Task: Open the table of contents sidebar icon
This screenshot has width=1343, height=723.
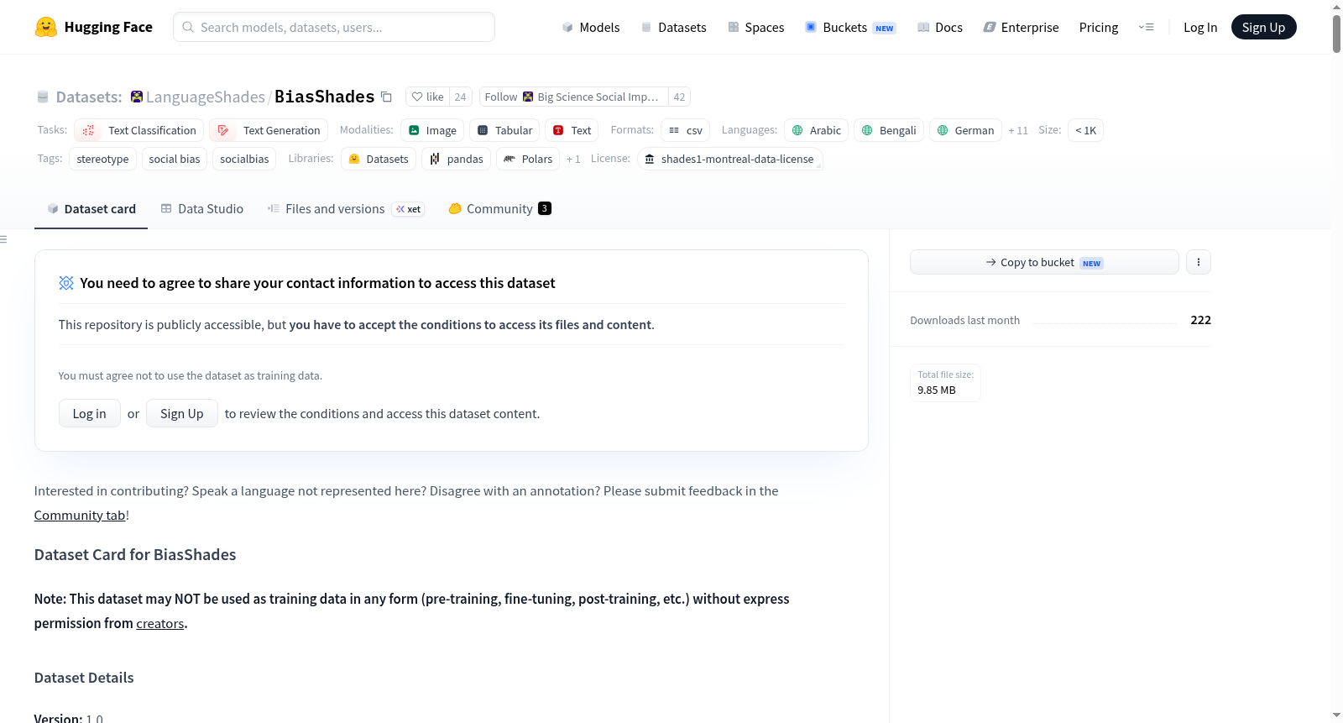Action: point(3,239)
